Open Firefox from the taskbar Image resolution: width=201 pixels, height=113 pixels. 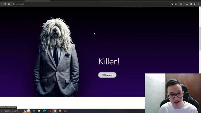(x=60, y=111)
